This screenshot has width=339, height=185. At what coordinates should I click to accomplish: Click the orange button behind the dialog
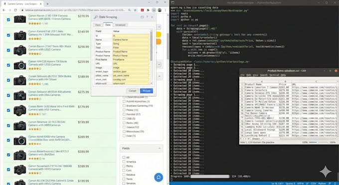[159, 41]
